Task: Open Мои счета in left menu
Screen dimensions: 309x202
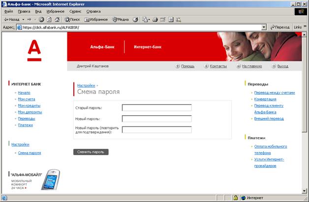Action: 27,99
